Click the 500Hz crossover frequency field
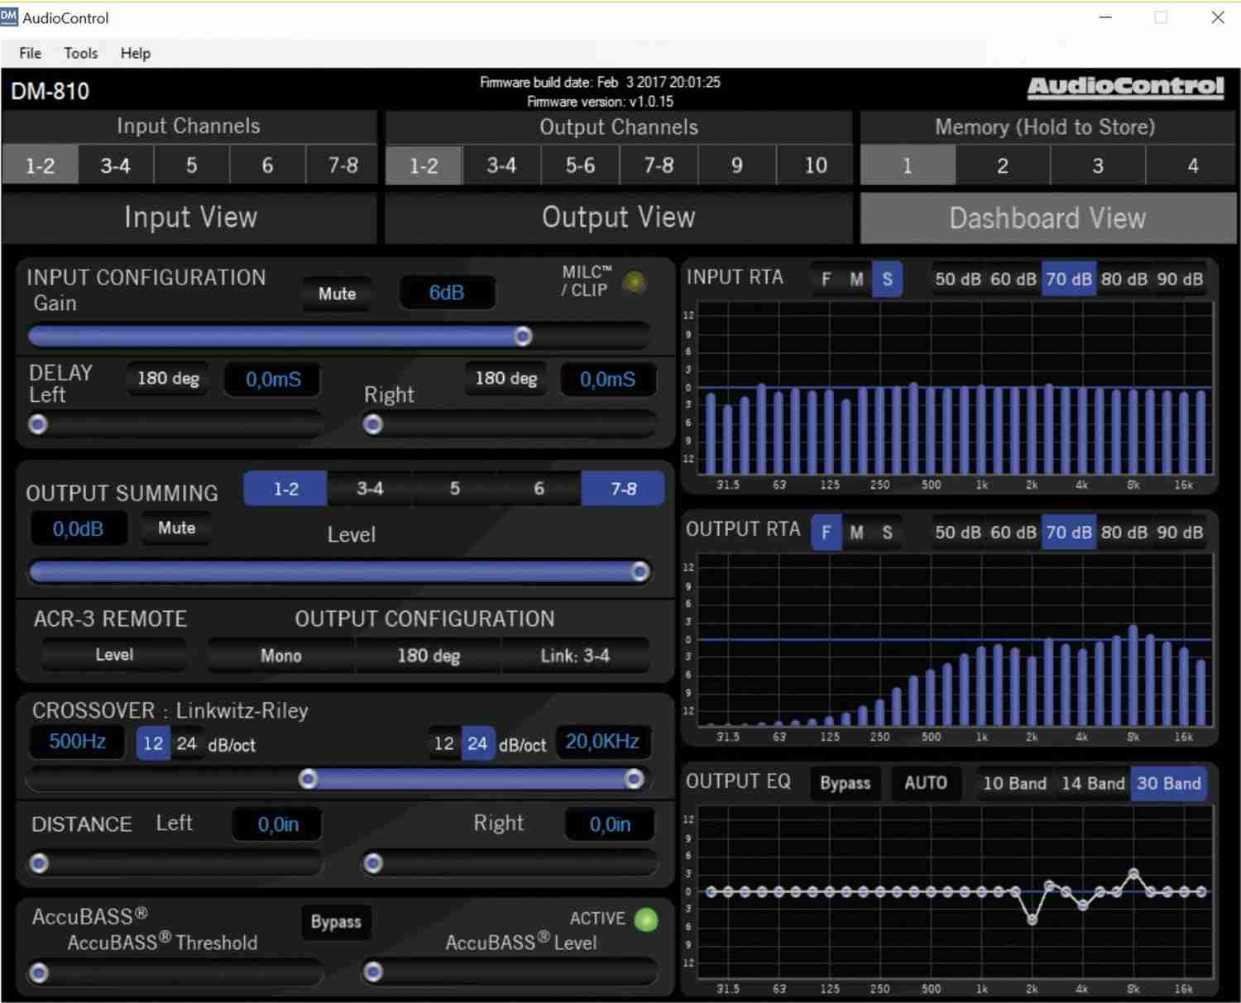Viewport: 1241px width, 1003px height. (77, 742)
